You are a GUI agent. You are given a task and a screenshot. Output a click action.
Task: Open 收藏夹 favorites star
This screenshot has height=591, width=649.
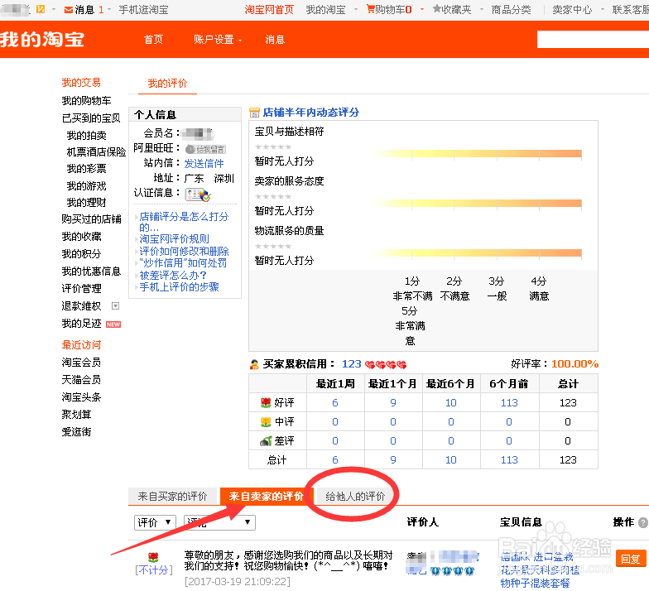[x=452, y=9]
